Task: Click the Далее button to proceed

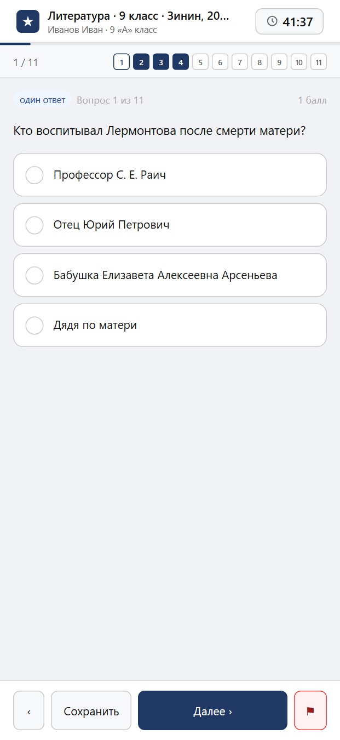Action: click(212, 710)
